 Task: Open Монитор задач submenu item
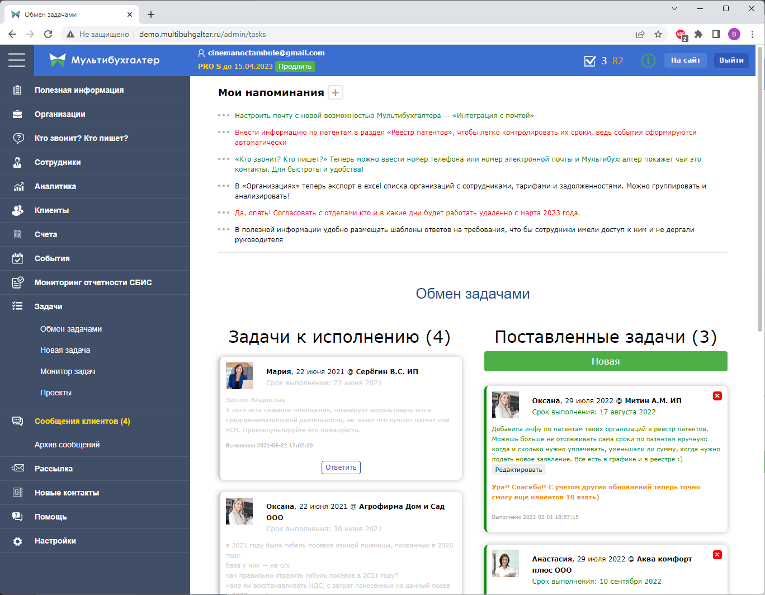(68, 371)
